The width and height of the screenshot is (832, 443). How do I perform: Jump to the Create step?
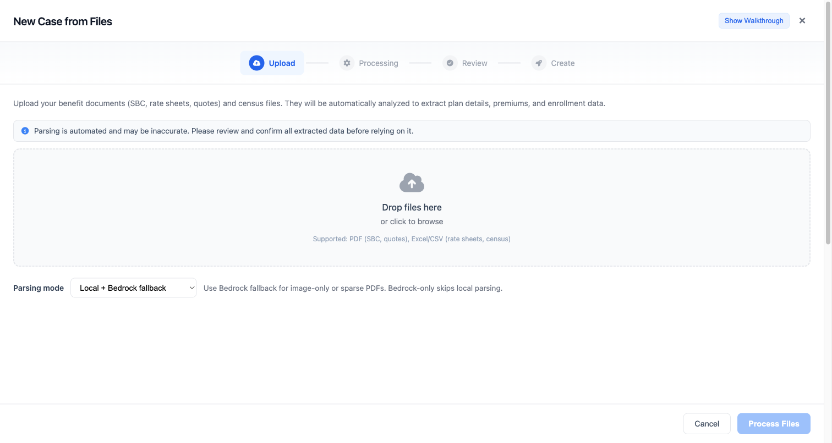point(563,63)
